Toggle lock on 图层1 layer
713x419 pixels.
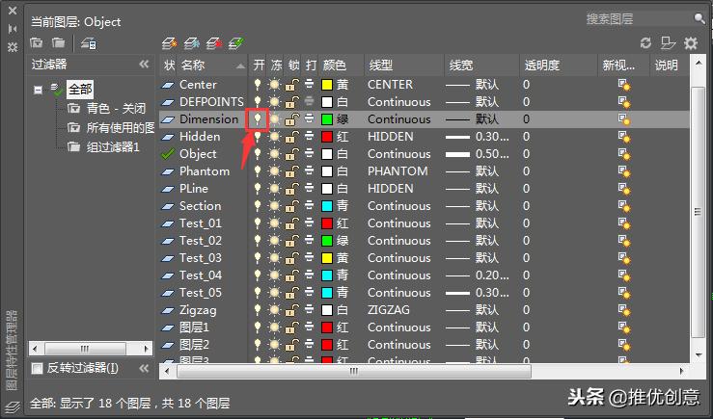pyautogui.click(x=292, y=327)
